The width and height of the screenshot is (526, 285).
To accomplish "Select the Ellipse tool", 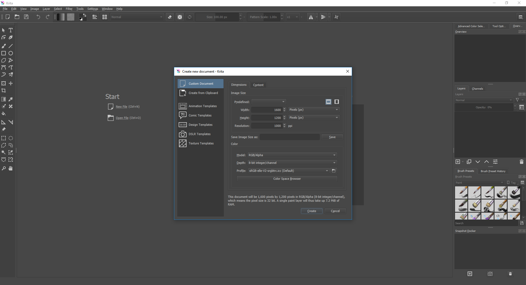I will [x=11, y=53].
